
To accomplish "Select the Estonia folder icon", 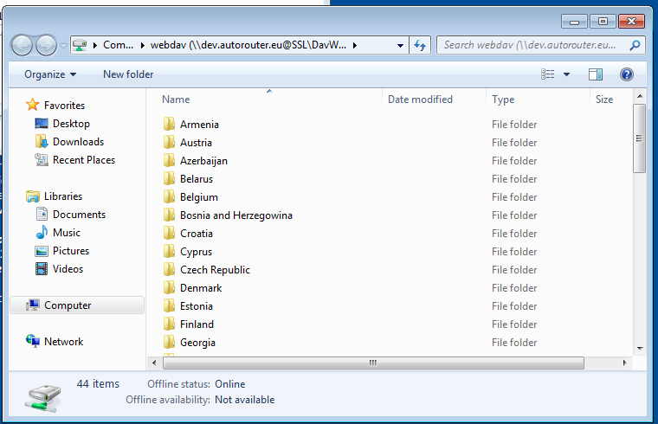I will (169, 305).
